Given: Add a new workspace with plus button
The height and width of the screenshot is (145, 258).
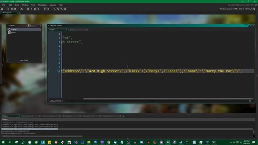Looking at the screenshot, I should tap(19, 13).
